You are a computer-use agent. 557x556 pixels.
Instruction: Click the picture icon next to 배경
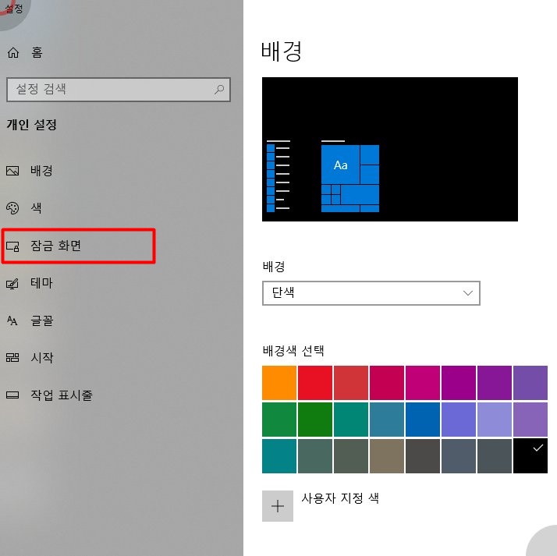pos(12,171)
